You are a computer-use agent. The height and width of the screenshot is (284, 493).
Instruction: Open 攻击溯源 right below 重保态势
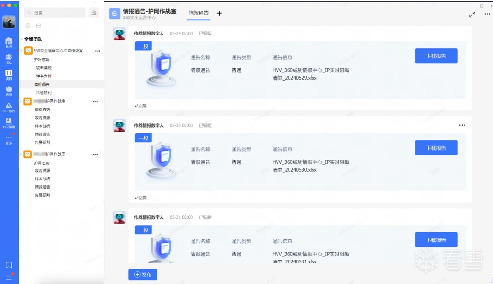click(42, 118)
